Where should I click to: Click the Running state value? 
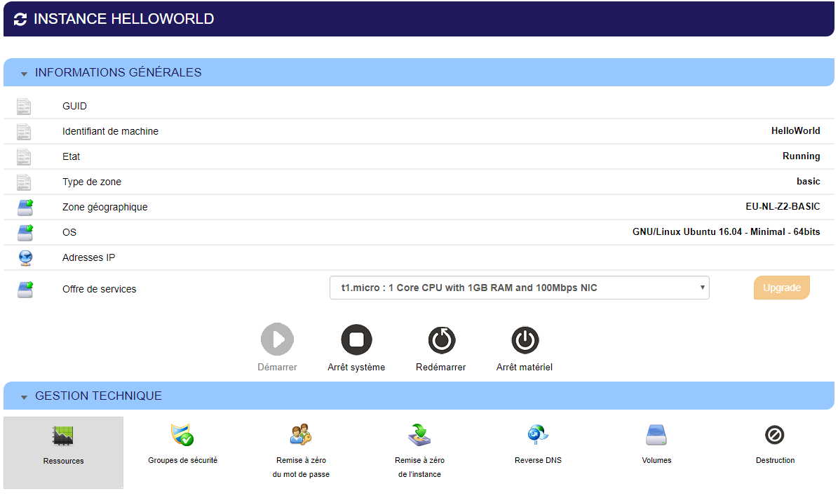[x=801, y=156]
